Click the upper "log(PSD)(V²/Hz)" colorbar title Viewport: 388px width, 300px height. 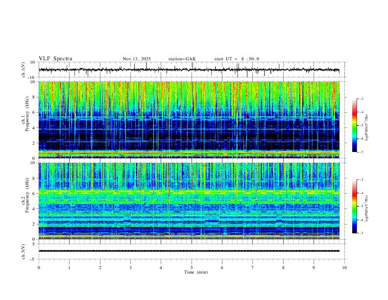point(366,128)
